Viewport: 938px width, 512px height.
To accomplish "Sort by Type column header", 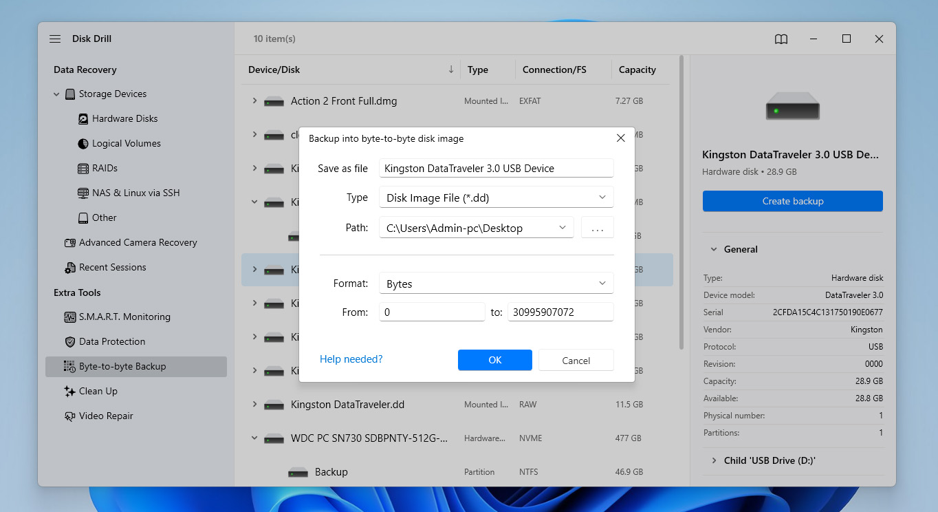I will (x=478, y=70).
